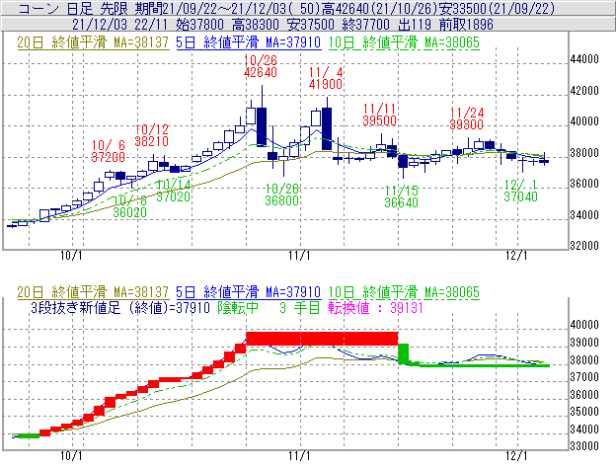Click the green reversal line-break block
This screenshot has height=469, width=616.
click(x=404, y=353)
